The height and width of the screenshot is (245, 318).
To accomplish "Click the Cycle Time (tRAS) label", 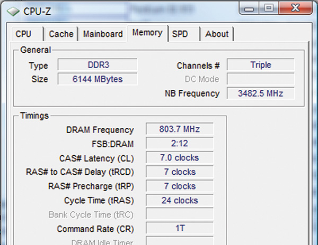I will 99,201.
